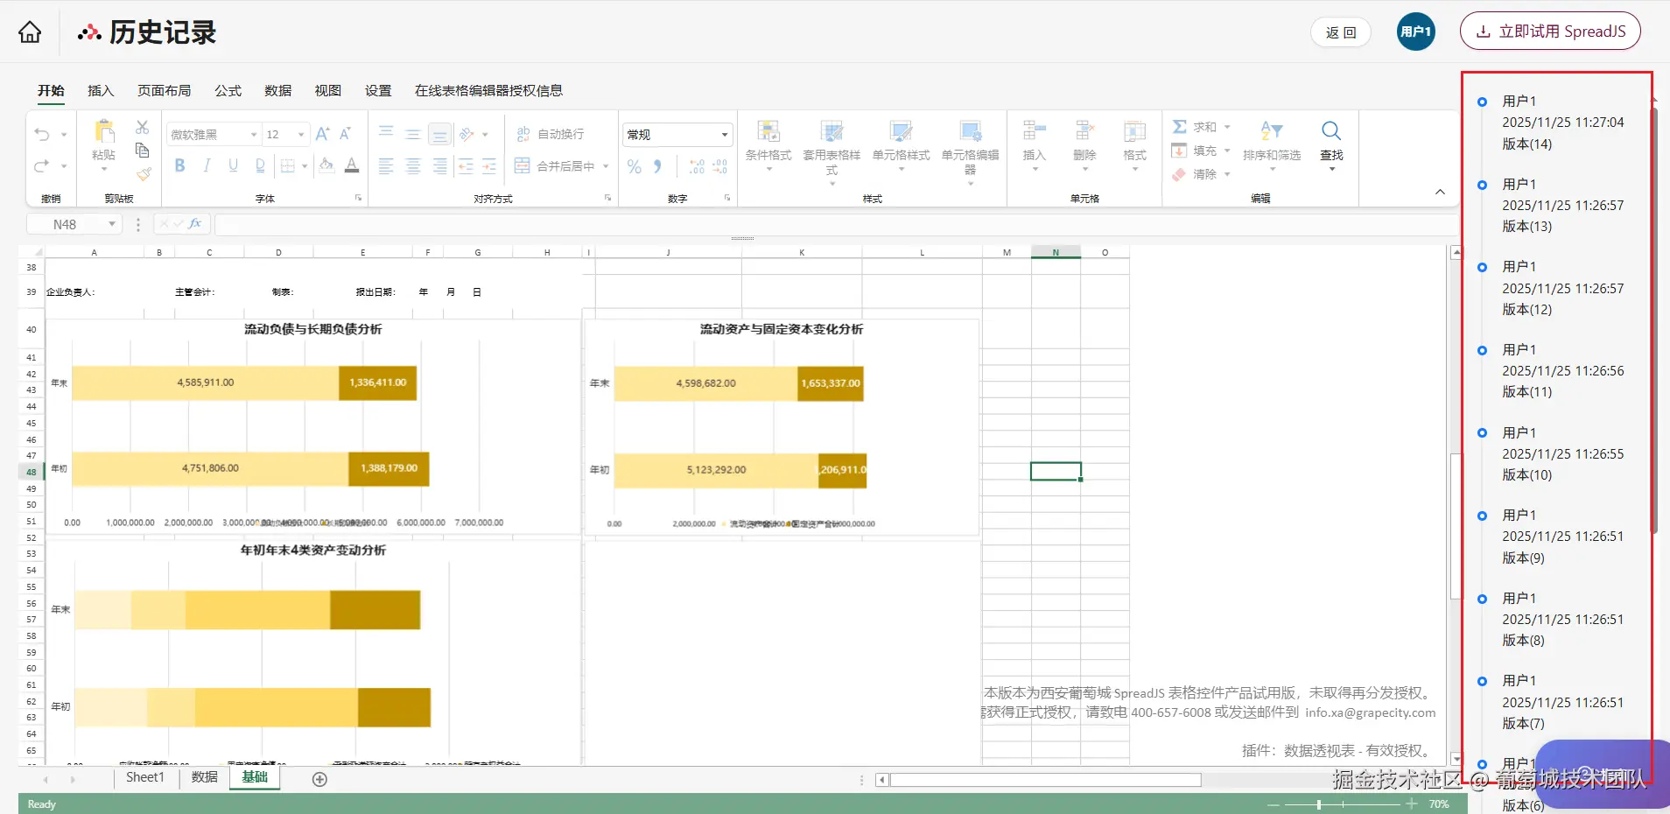Toggle bottom vertical alignment
Image resolution: width=1670 pixels, height=814 pixels.
pos(440,134)
